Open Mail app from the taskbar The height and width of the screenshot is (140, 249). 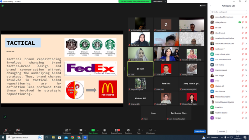66,137
